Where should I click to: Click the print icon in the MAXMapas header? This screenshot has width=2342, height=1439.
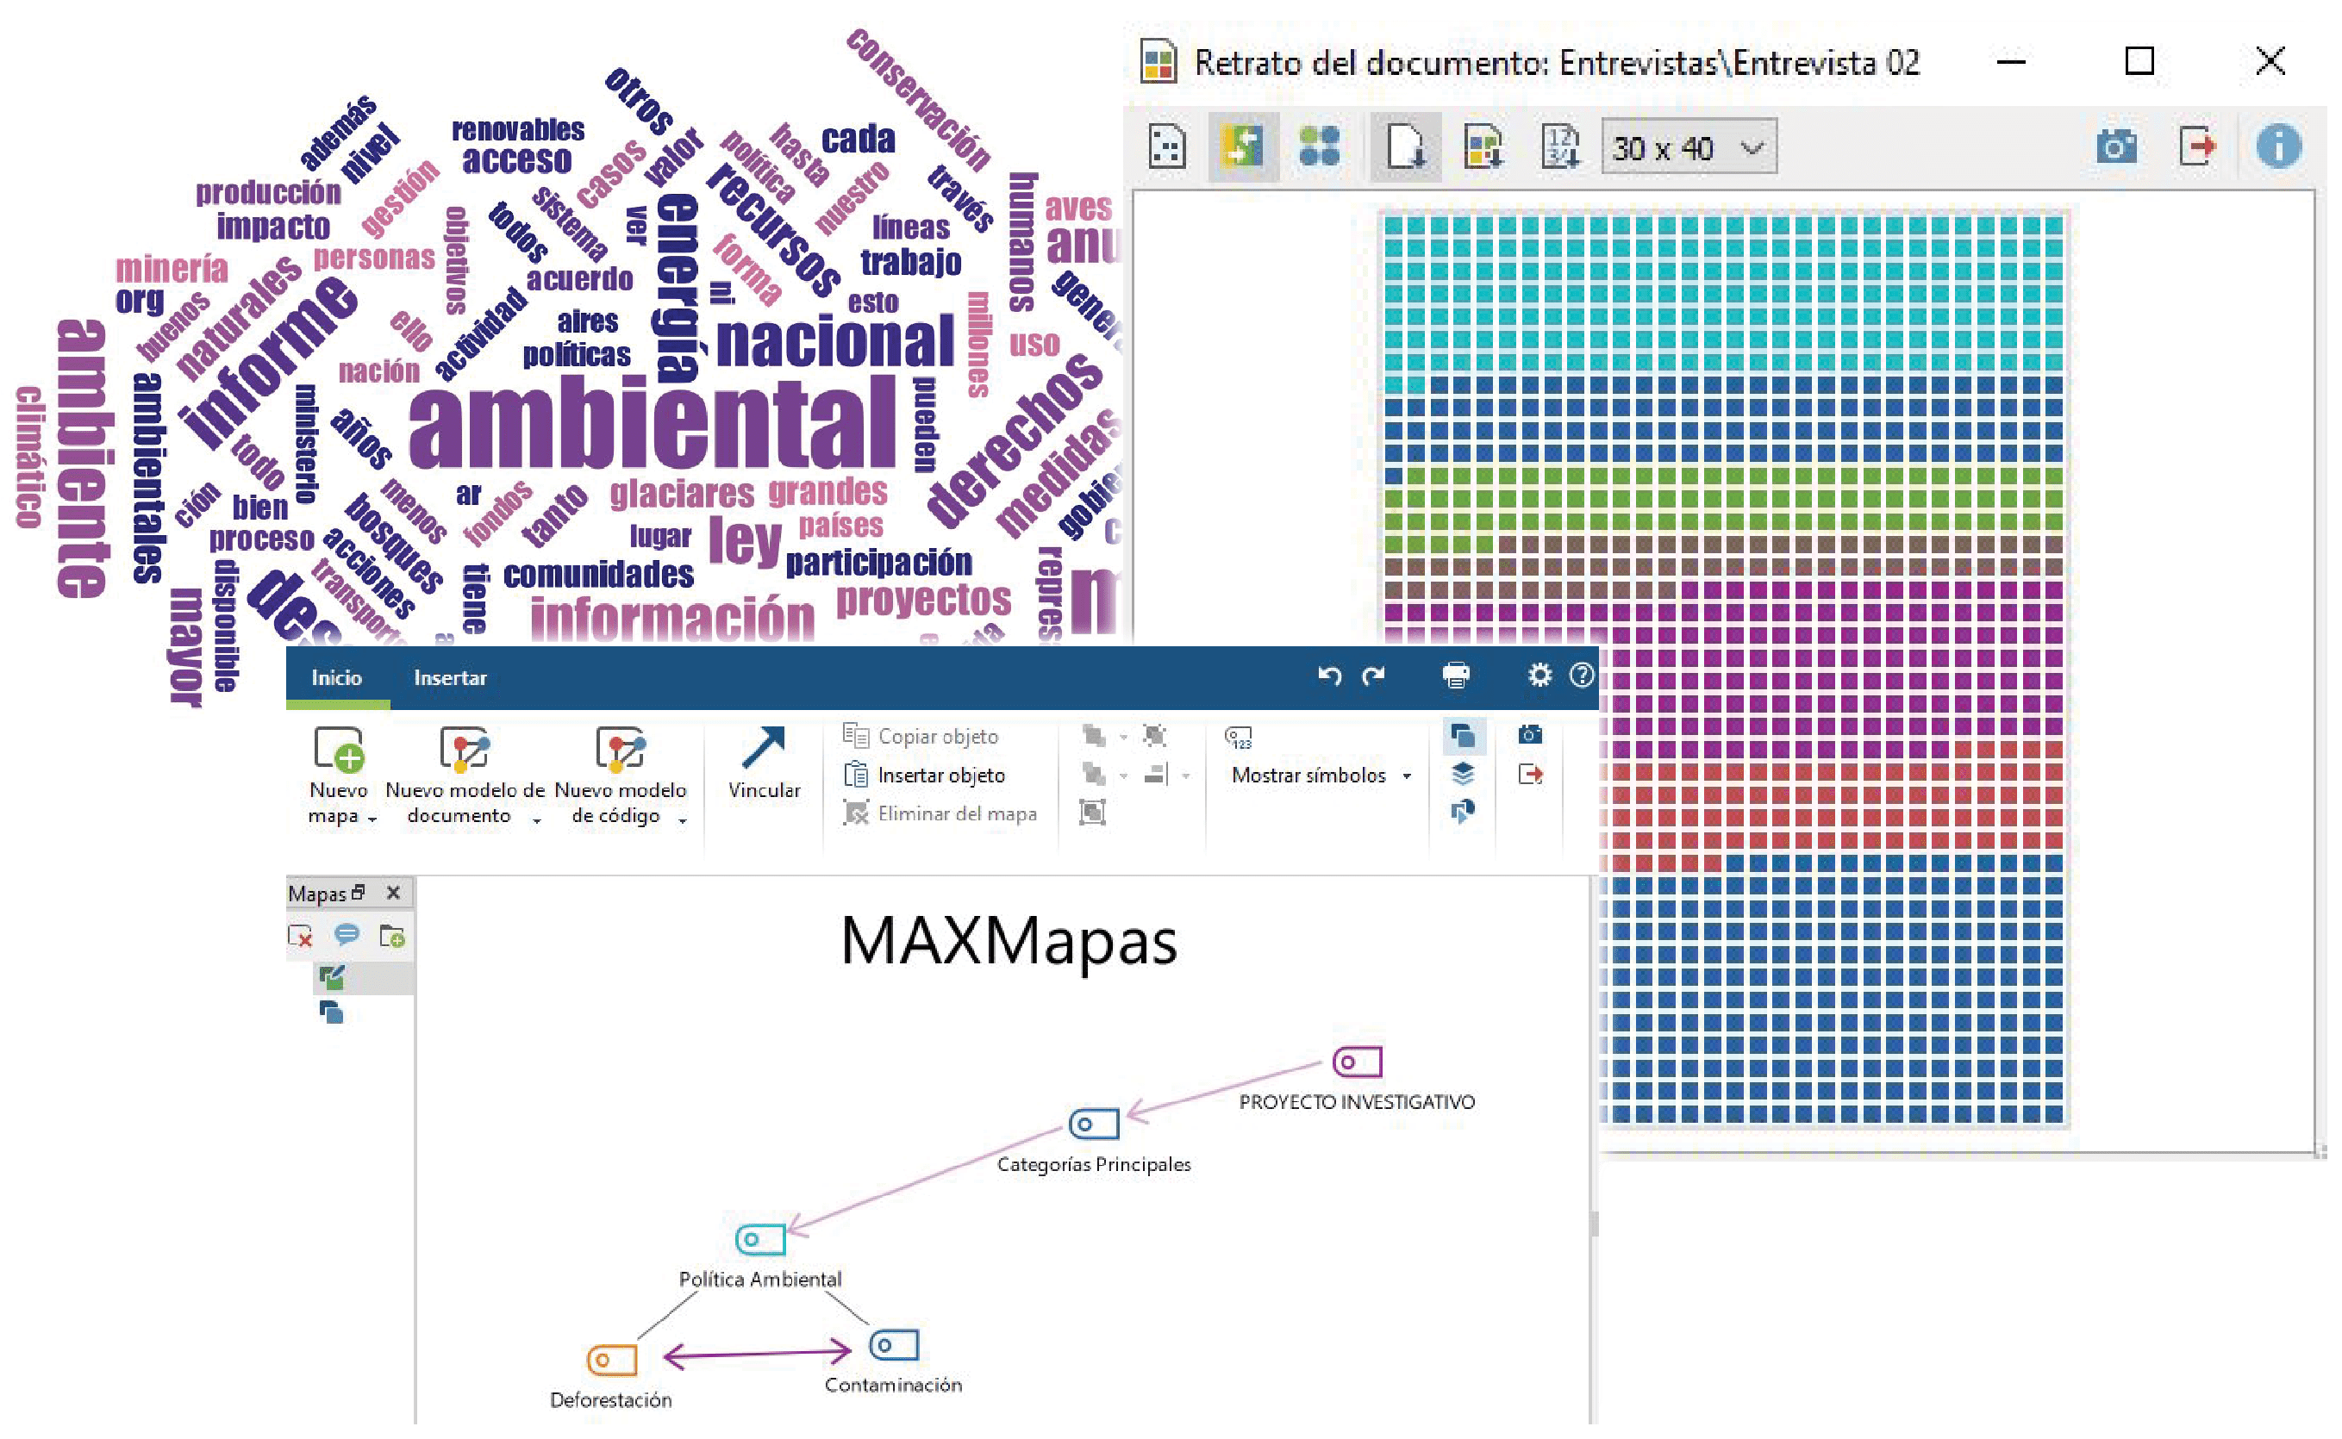pyautogui.click(x=1456, y=676)
